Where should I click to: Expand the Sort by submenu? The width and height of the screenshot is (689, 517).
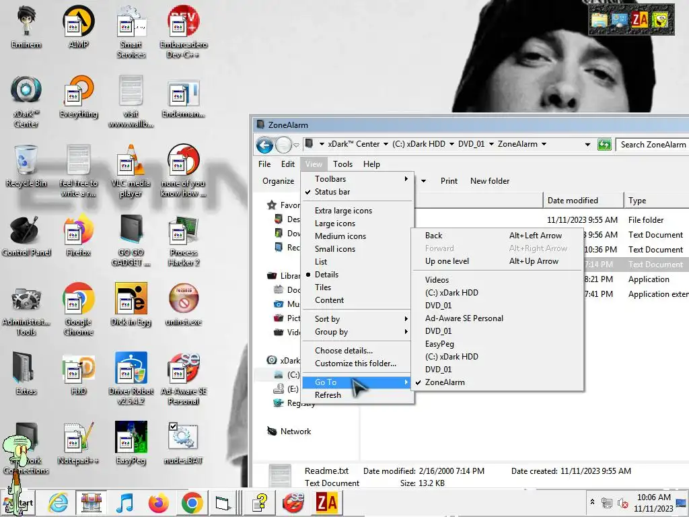click(x=357, y=318)
